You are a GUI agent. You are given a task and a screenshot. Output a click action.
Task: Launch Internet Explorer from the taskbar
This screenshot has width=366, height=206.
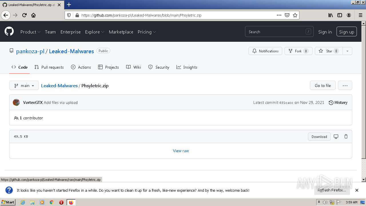(23, 202)
